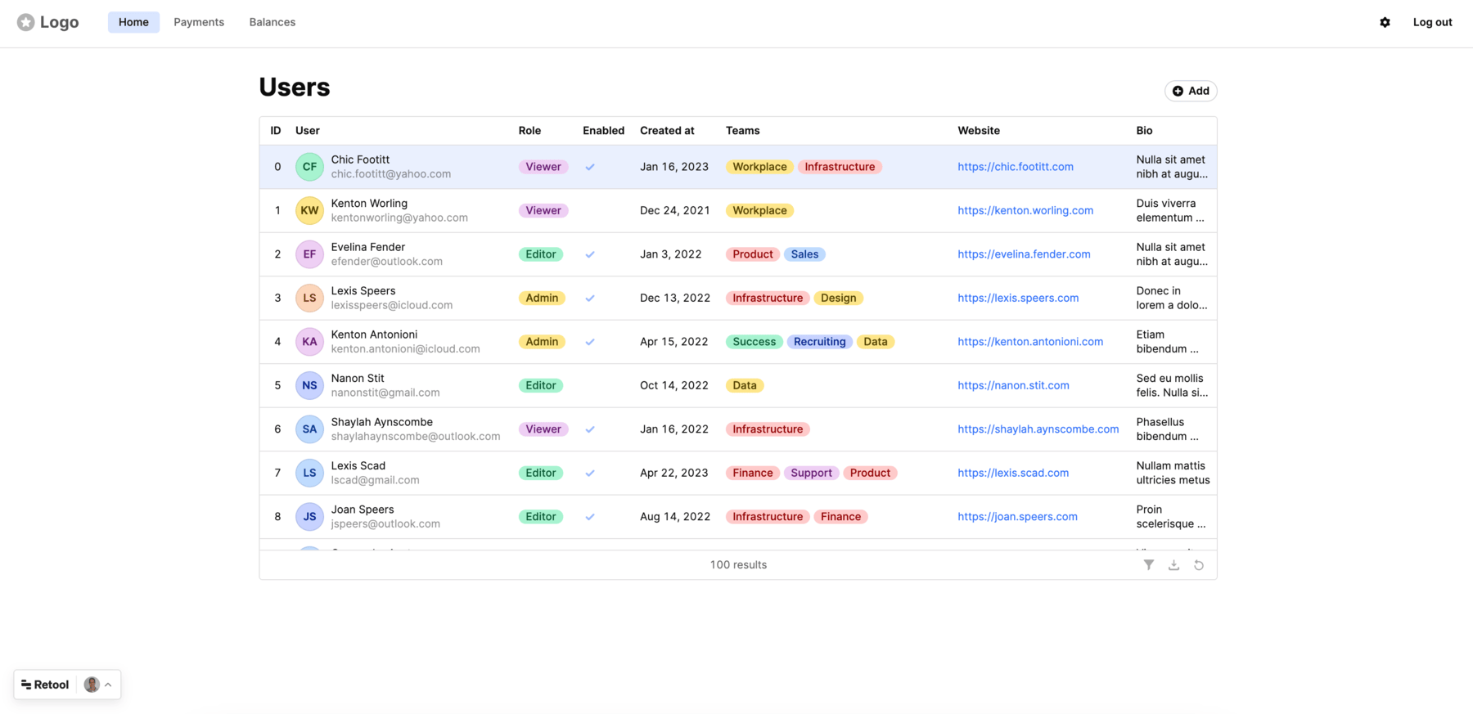Click the Editor role tag for Joan Speers
This screenshot has width=1473, height=714.
pos(540,517)
